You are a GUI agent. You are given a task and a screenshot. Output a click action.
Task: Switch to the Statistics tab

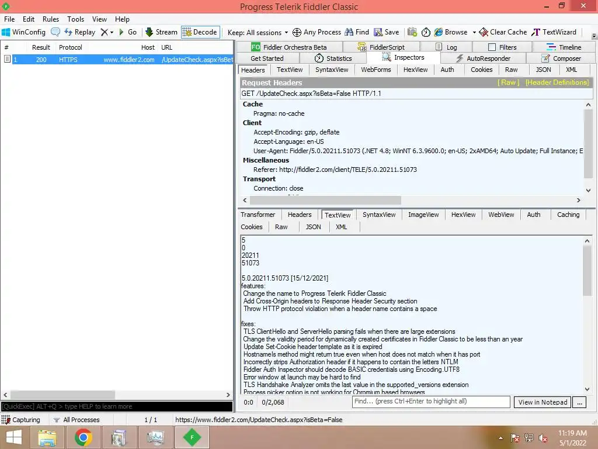click(x=333, y=58)
